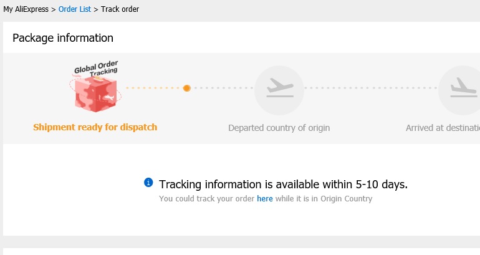Click the 'here' tracking link
This screenshot has width=480, height=255.
click(265, 199)
